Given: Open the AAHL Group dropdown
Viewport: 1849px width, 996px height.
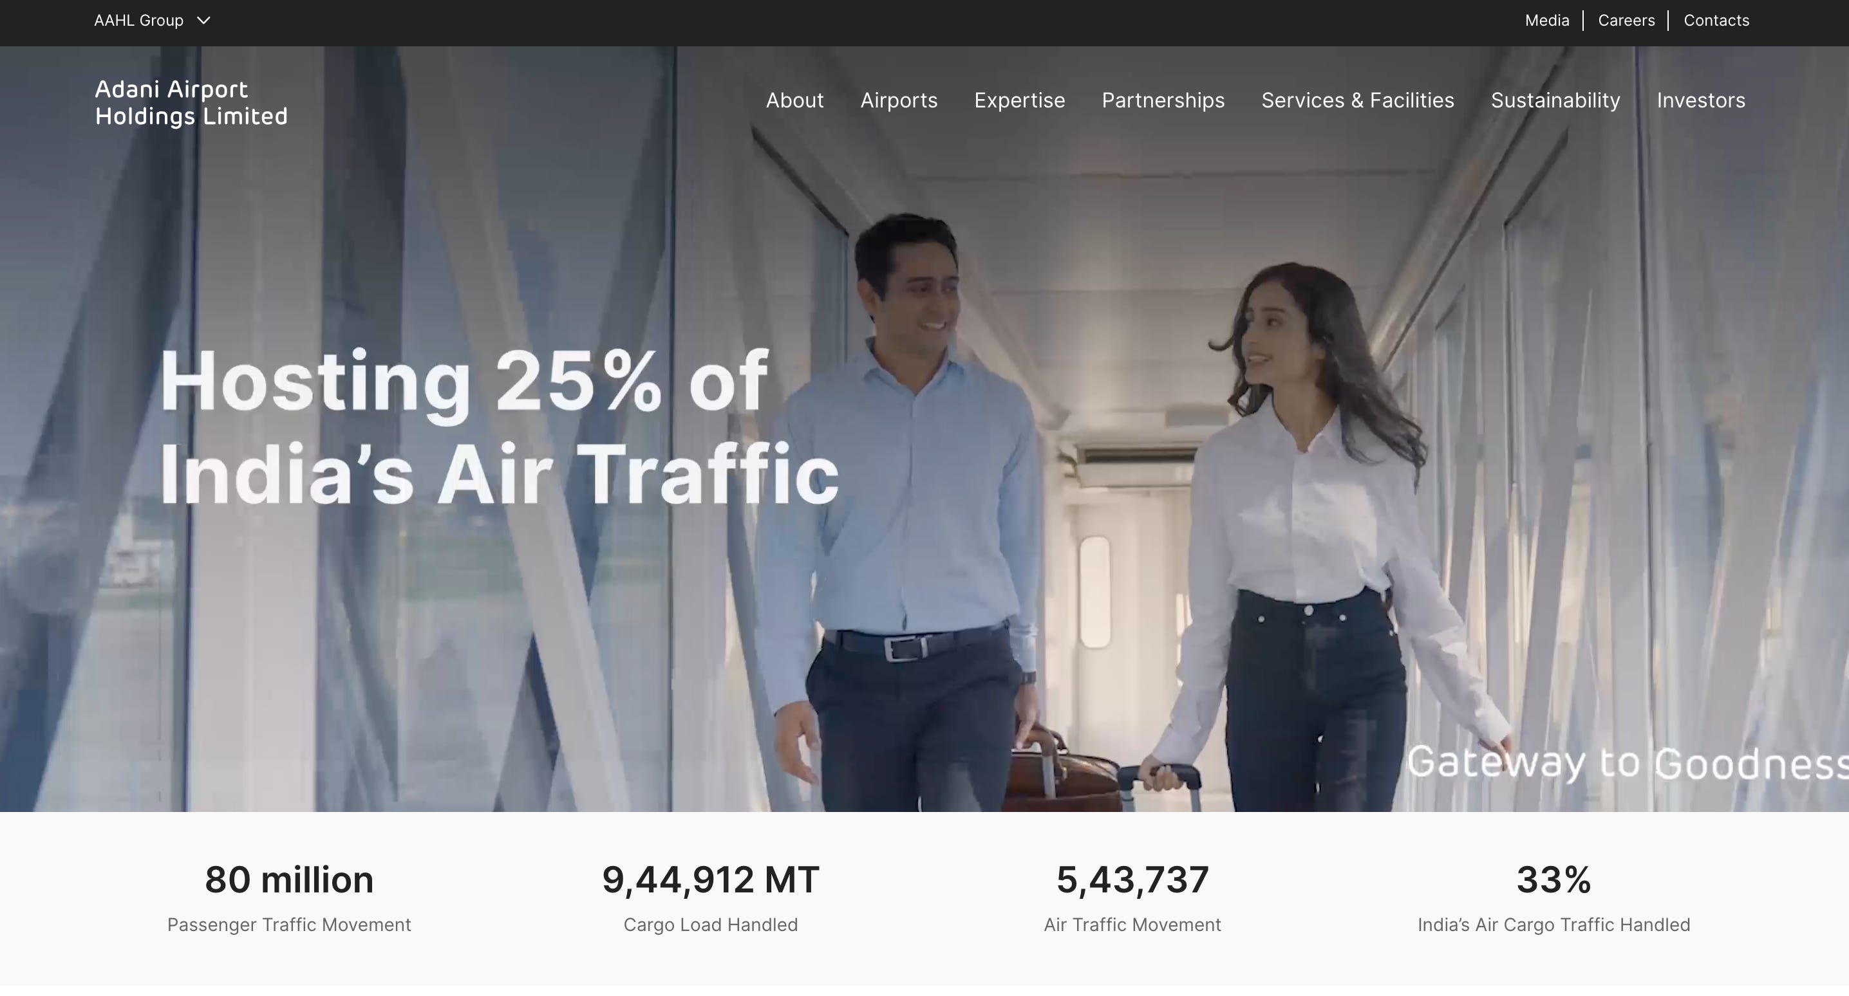Looking at the screenshot, I should [x=140, y=20].
